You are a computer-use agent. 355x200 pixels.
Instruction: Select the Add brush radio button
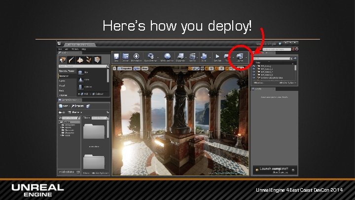click(79, 94)
